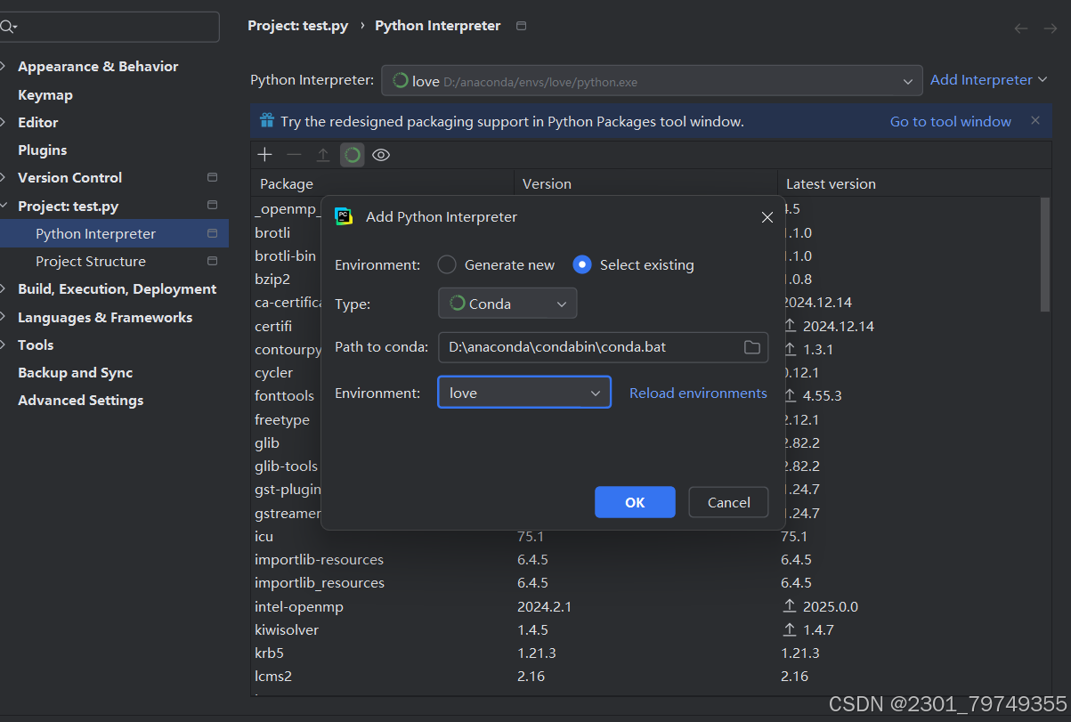Open the Python Interpreter dropdown
Viewport: 1071px width, 722px height.
click(653, 80)
